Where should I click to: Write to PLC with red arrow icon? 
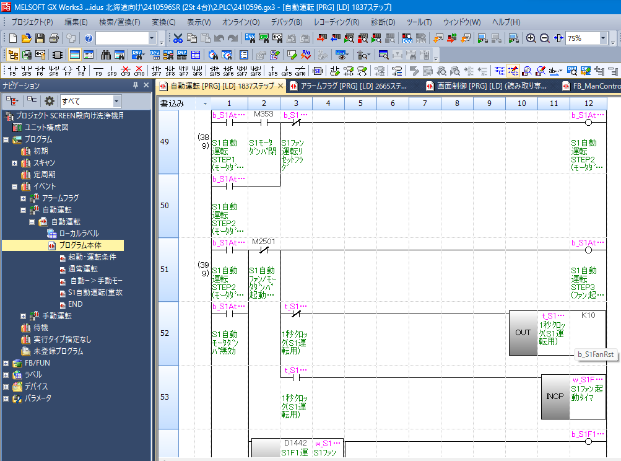pos(321,38)
